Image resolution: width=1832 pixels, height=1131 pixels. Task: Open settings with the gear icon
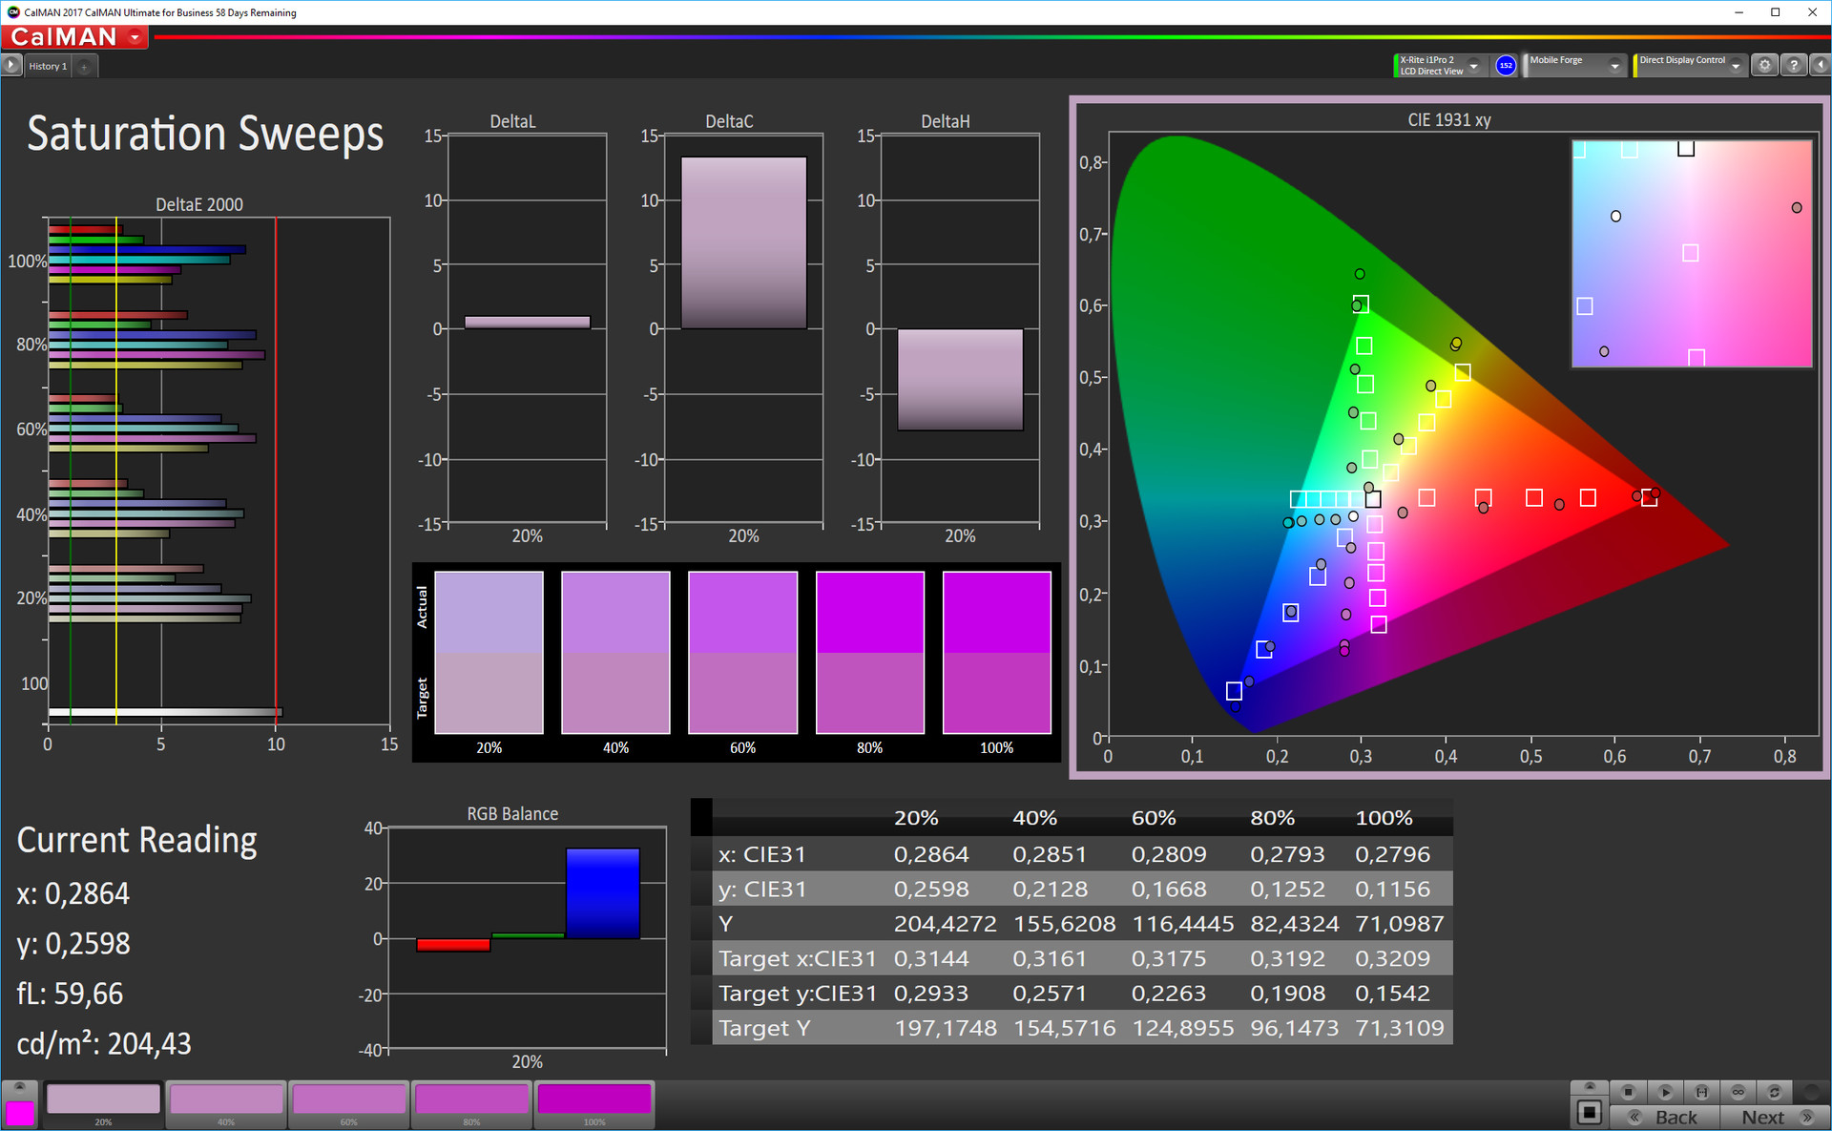click(1765, 66)
